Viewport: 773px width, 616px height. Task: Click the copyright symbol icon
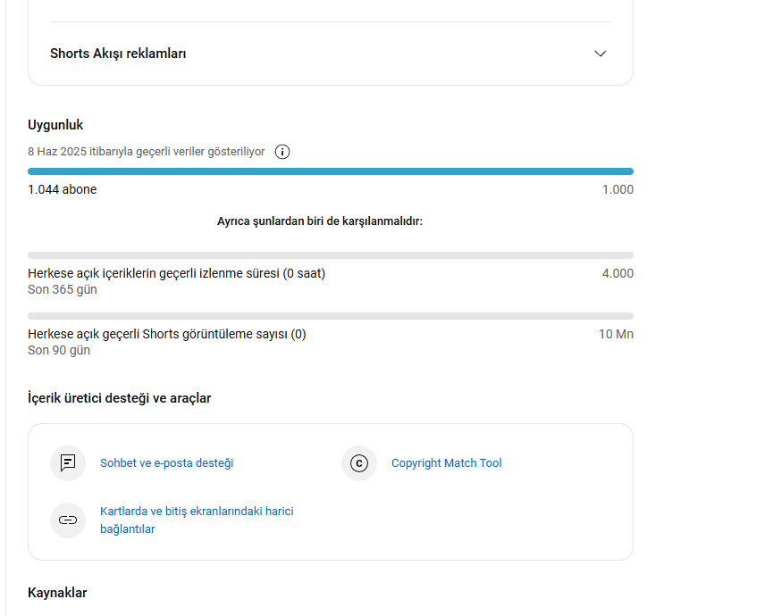359,462
